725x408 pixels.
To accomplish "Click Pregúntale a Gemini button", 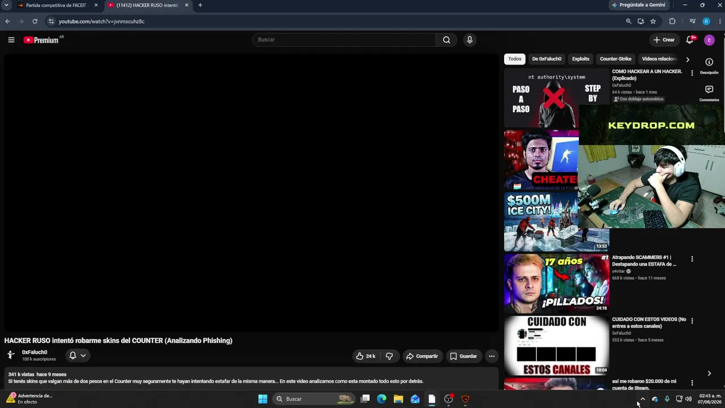I will click(638, 5).
